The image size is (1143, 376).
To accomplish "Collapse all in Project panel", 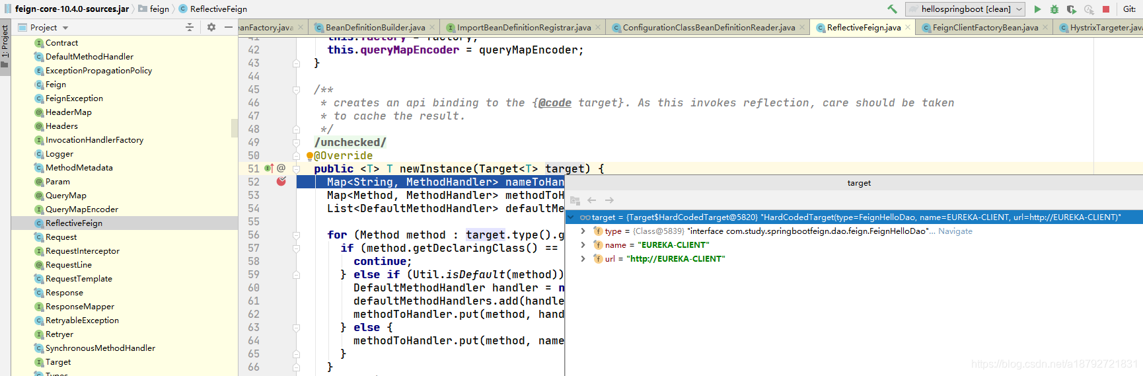I will [x=190, y=27].
